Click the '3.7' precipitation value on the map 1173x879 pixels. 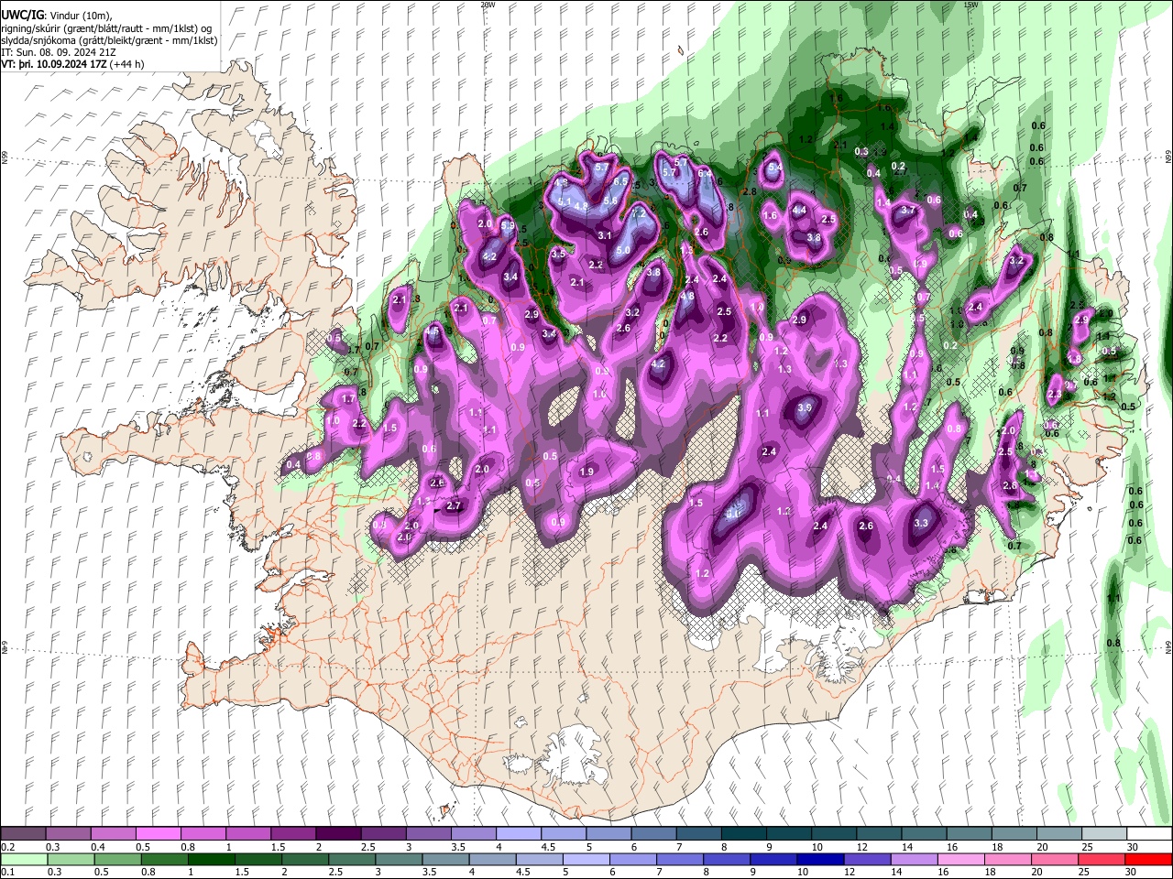pyautogui.click(x=908, y=211)
